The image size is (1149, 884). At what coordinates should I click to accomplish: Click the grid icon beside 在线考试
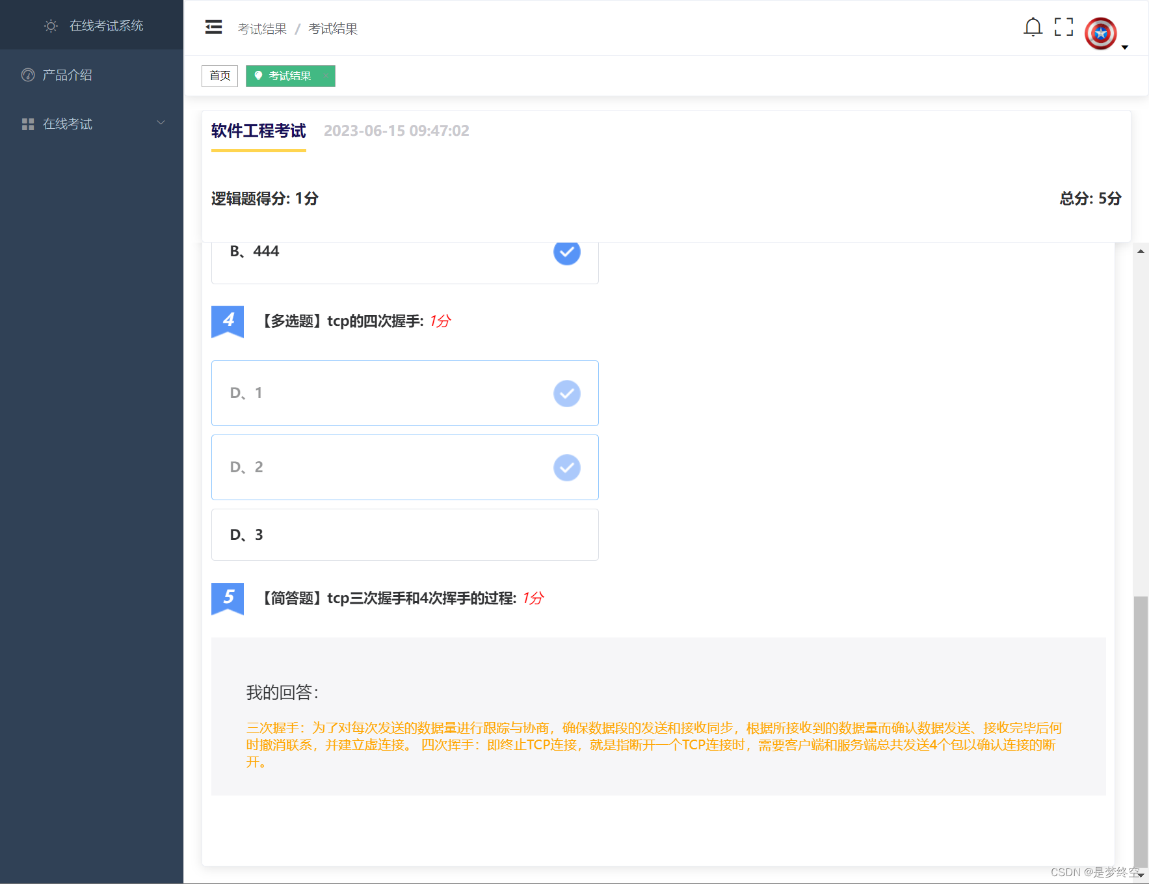coord(28,124)
